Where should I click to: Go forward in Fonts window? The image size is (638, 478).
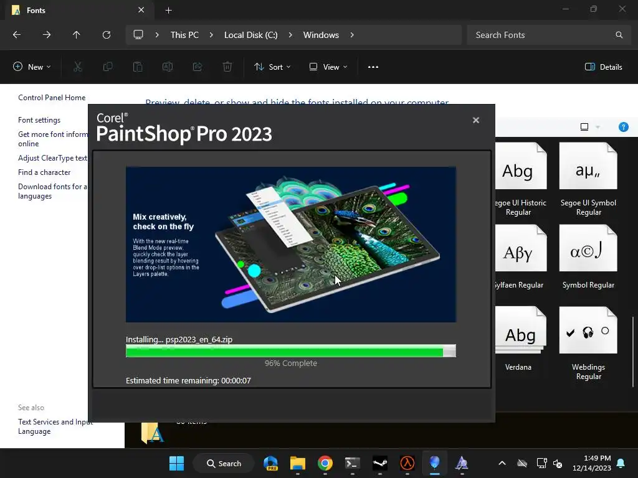pyautogui.click(x=47, y=35)
